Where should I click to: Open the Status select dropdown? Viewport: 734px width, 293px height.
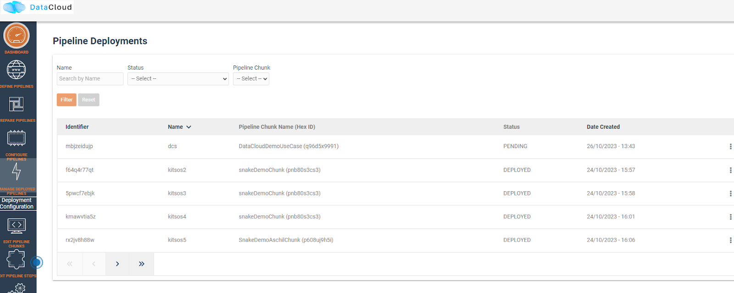(178, 79)
